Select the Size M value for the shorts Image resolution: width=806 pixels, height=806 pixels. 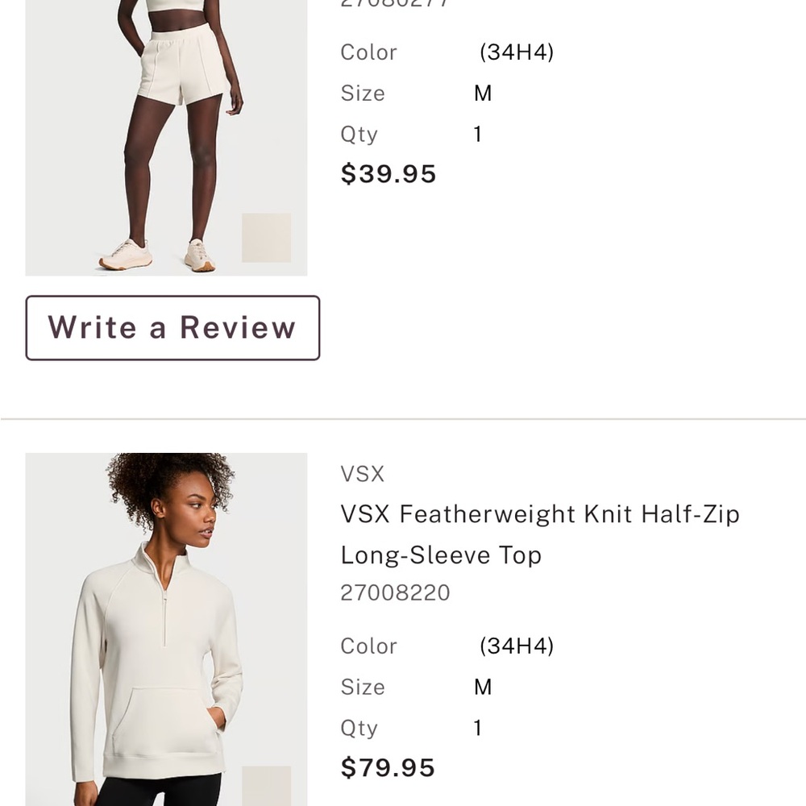[x=482, y=93]
